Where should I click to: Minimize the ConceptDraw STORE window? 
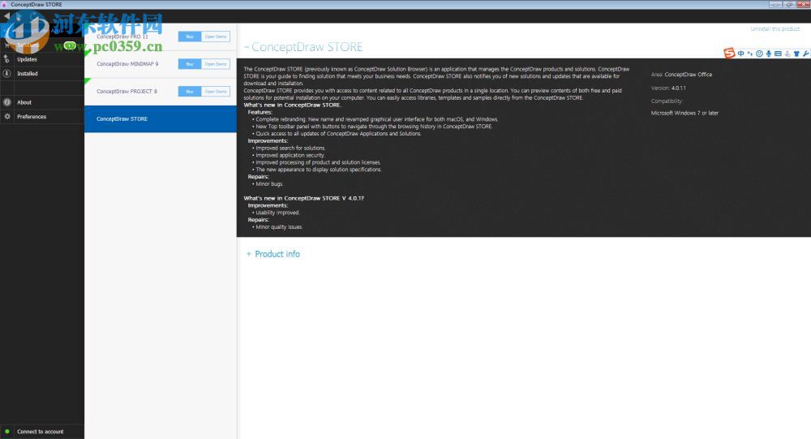pyautogui.click(x=775, y=4)
